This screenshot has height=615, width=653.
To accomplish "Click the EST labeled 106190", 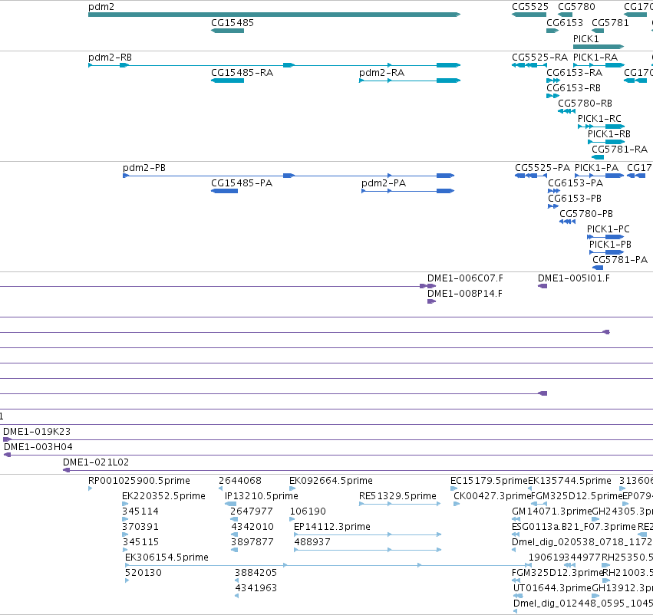I will point(308,511).
